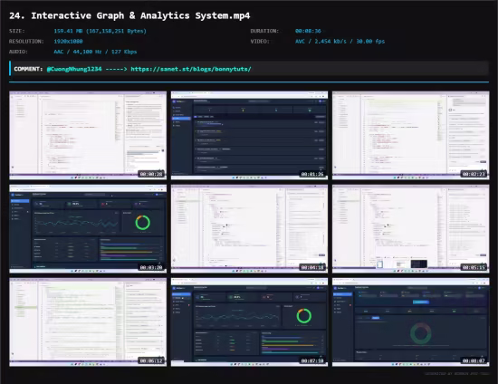Open the thumbnail stamped 00:01:26
Image resolution: width=498 pixels, height=384 pixels.
coord(249,135)
